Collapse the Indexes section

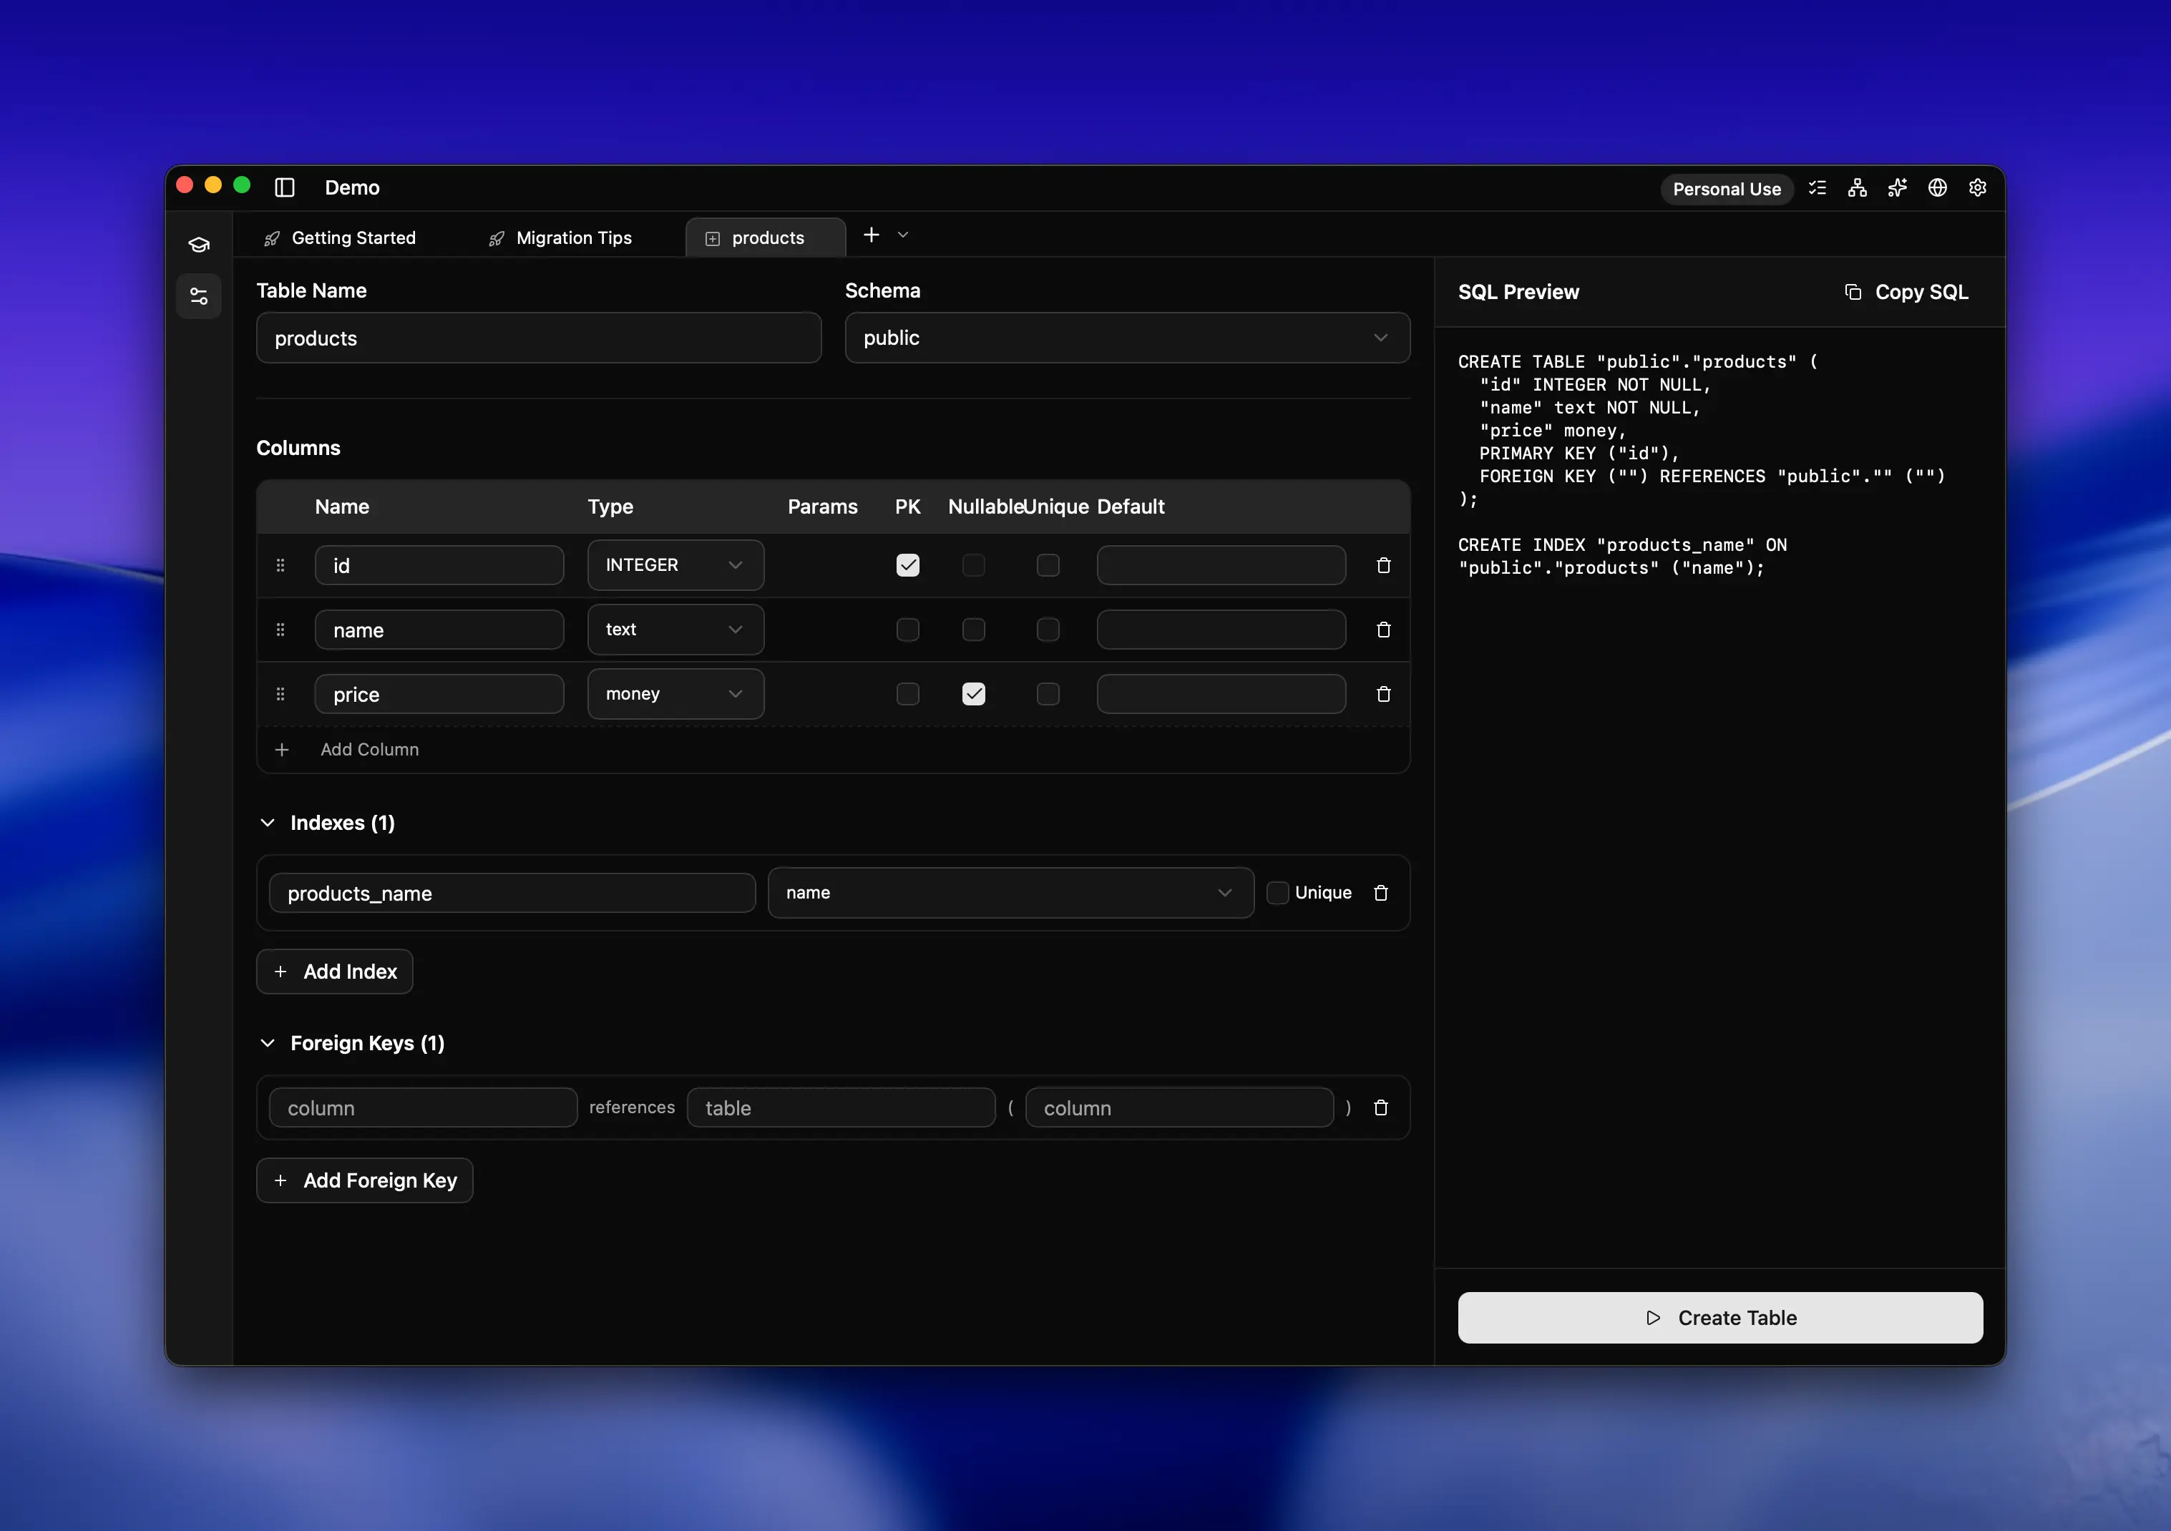point(268,823)
